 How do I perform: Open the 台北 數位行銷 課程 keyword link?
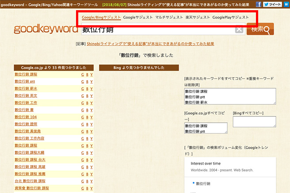point(30,181)
